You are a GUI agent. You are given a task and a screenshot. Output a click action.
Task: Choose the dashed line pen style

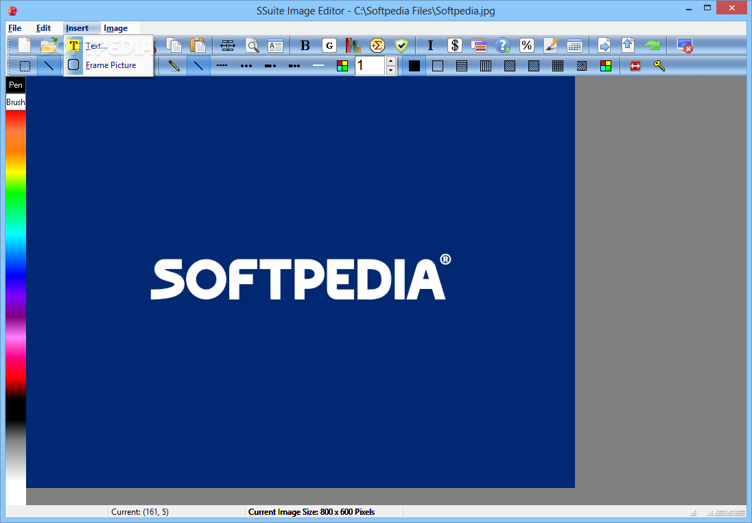(x=222, y=66)
